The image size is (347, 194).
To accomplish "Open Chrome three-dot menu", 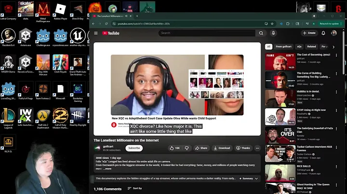I will pos(341,24).
